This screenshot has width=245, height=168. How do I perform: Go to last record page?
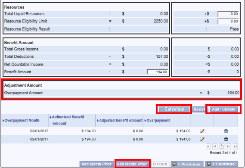pos(236,146)
